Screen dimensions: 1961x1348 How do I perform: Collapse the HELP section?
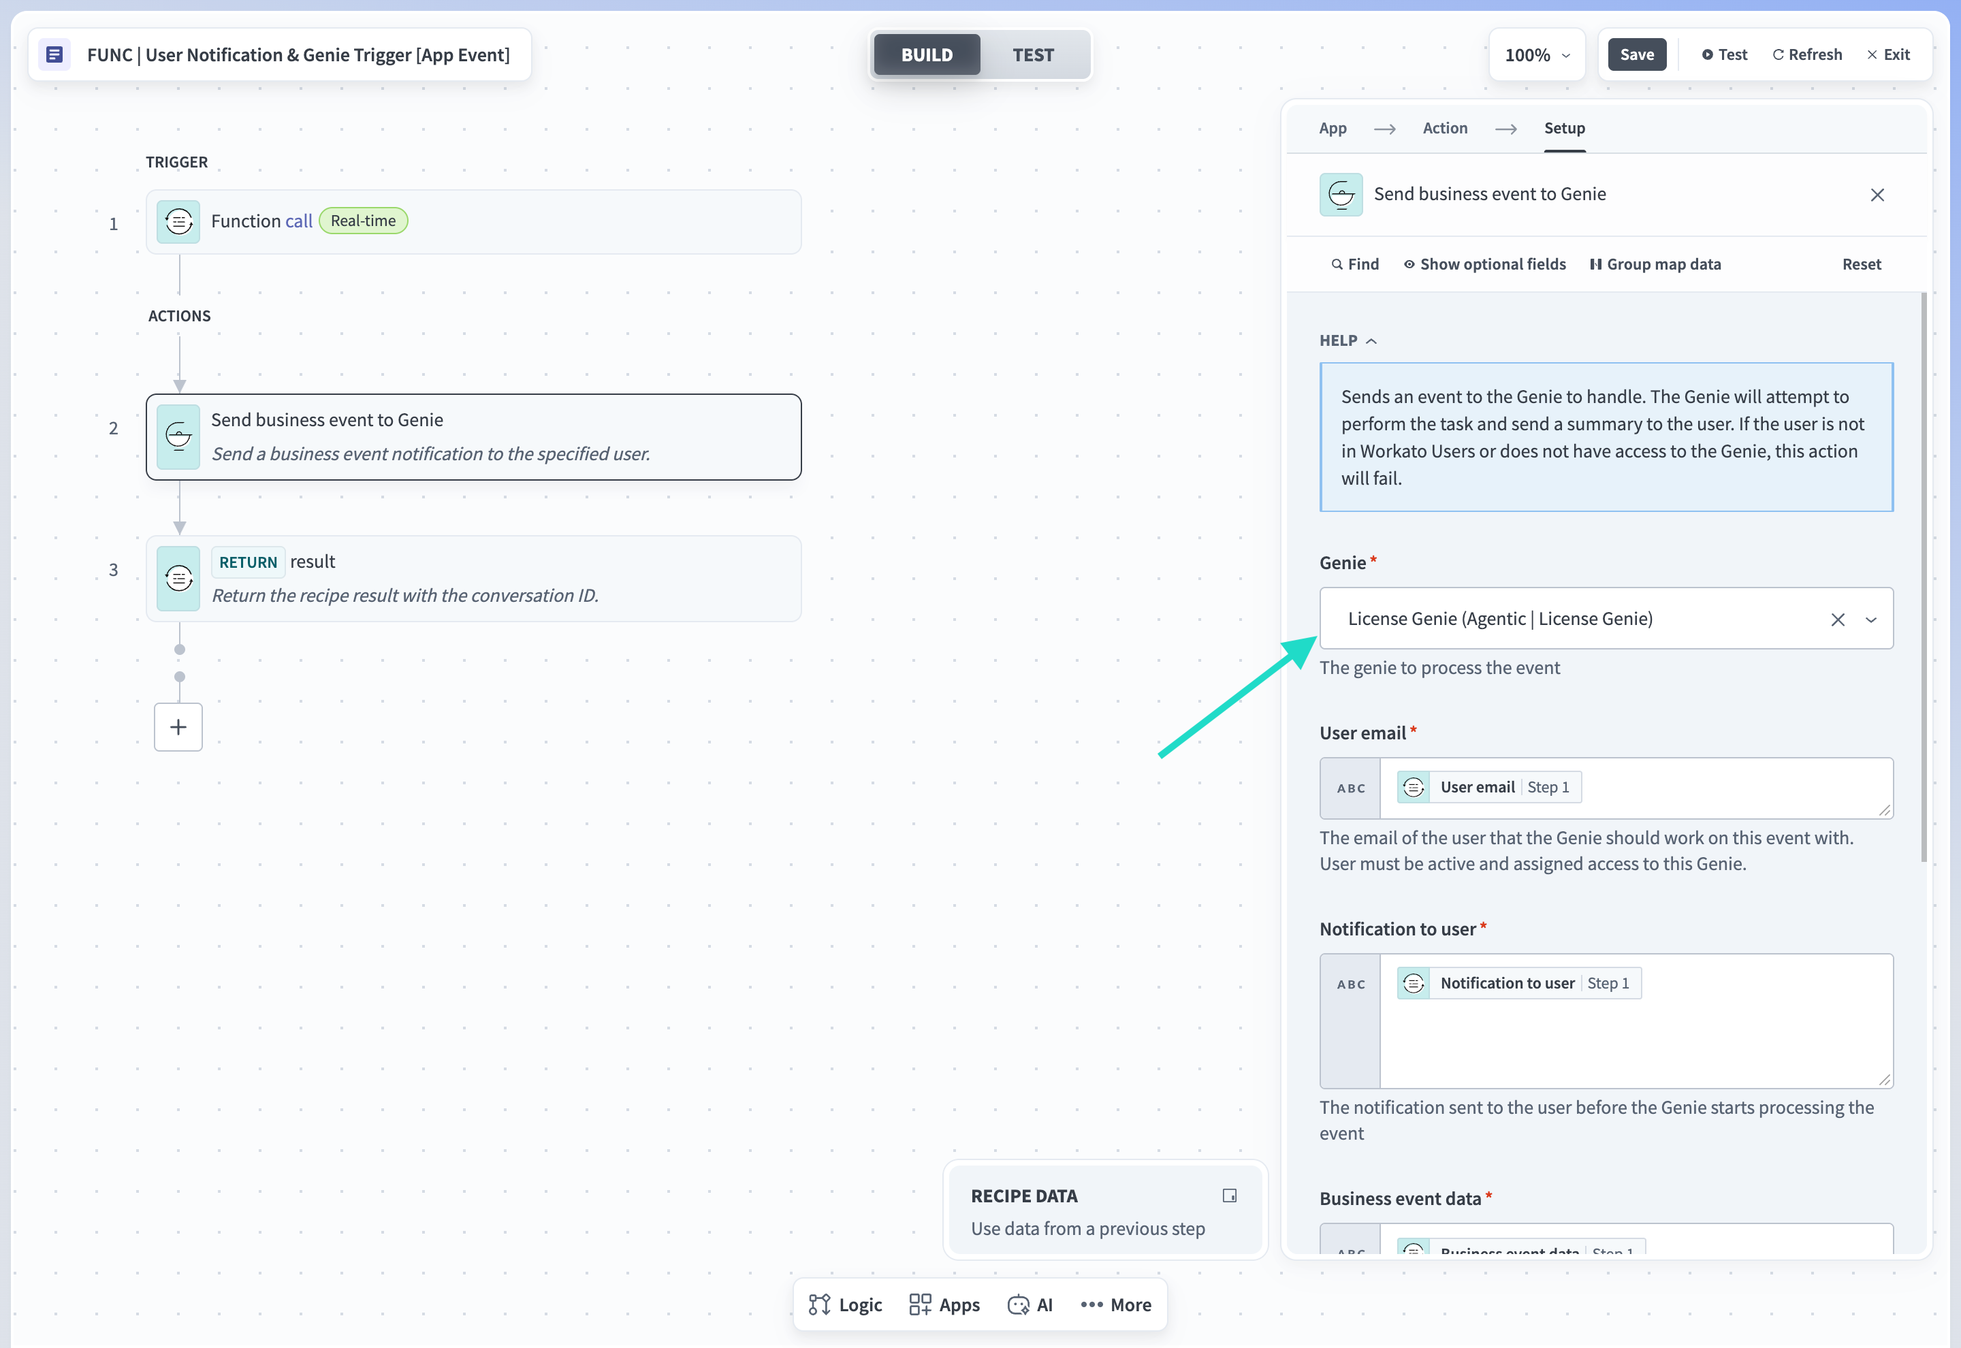(x=1348, y=340)
